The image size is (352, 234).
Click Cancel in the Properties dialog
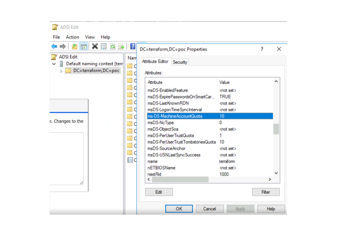[209, 209]
